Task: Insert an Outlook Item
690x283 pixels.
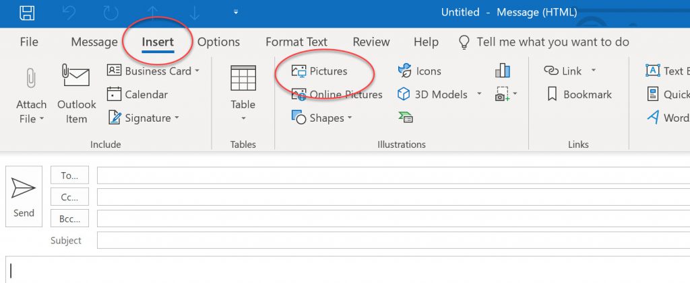Action: 77,93
